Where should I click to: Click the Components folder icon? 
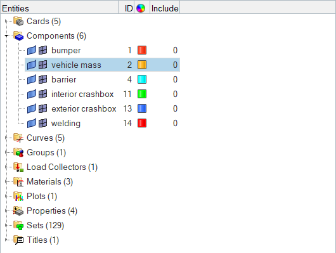(18, 36)
